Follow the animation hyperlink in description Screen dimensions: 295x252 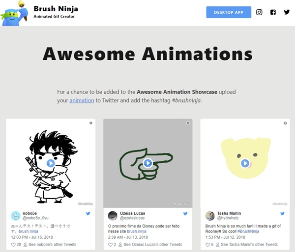click(x=82, y=101)
